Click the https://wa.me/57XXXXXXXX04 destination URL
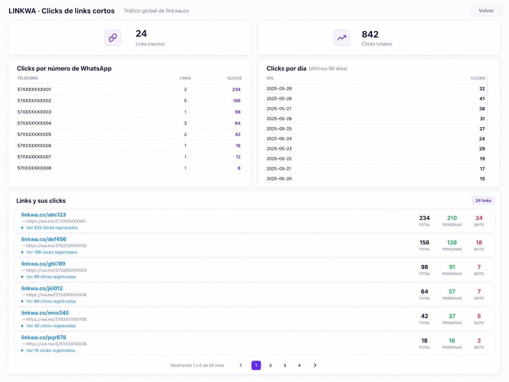 [56, 295]
